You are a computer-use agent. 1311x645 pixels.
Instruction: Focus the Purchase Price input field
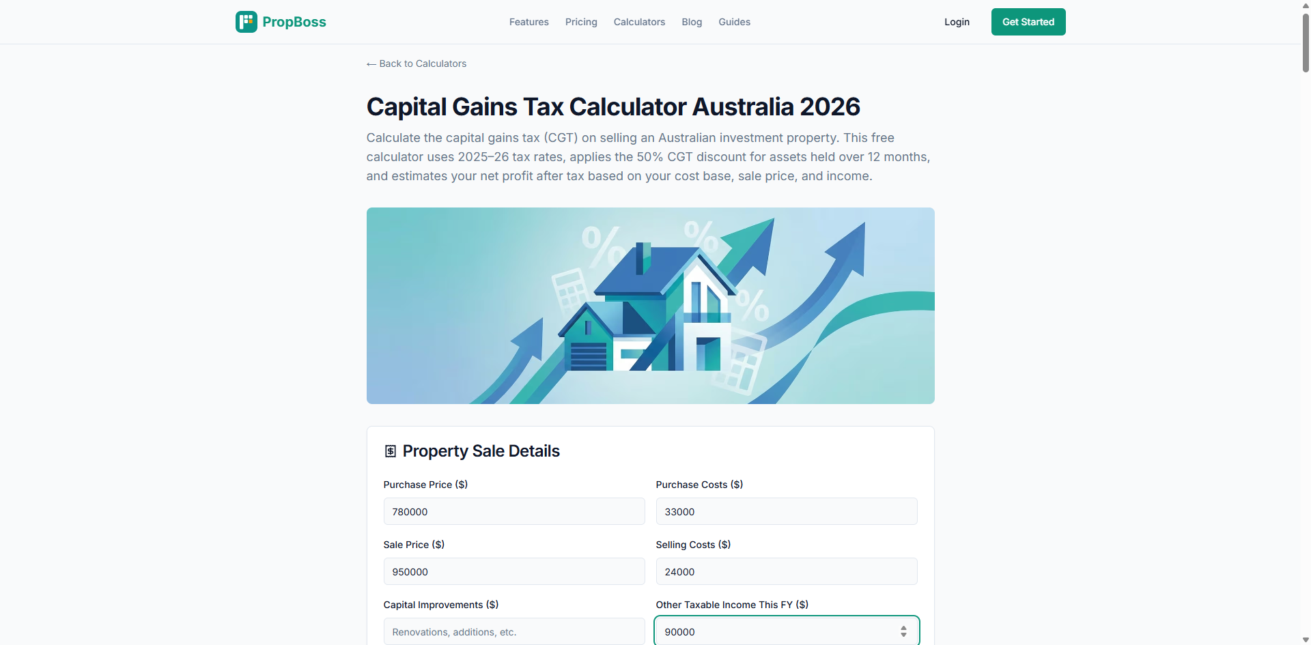tap(513, 511)
